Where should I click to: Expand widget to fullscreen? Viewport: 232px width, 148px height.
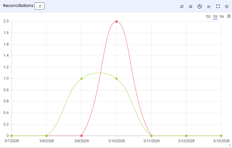point(218,6)
